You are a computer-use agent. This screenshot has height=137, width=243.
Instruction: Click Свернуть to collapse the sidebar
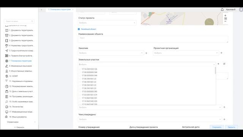[19, 127]
